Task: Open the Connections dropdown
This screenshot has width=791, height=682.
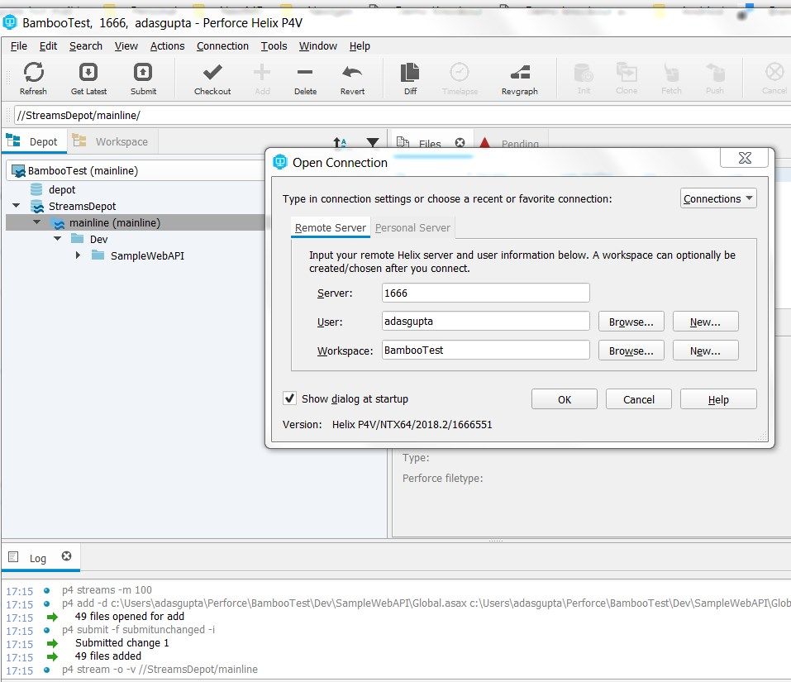Action: coord(718,198)
